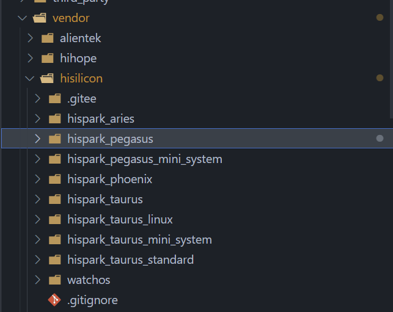Click the hispark_taurus folder icon
Image resolution: width=393 pixels, height=312 pixels.
[x=54, y=199]
